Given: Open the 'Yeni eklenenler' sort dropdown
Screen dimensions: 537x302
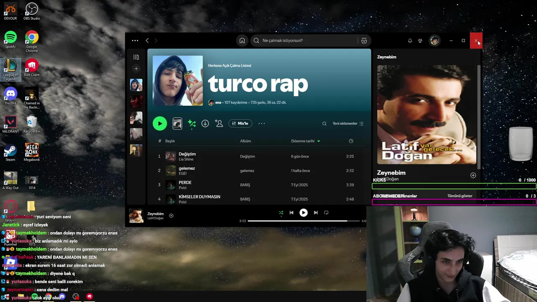Looking at the screenshot, I should (348, 124).
